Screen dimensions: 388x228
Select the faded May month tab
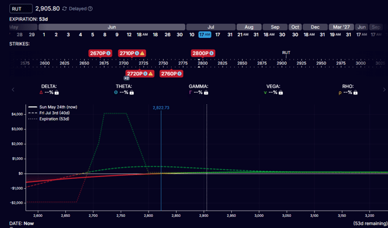tap(23, 27)
